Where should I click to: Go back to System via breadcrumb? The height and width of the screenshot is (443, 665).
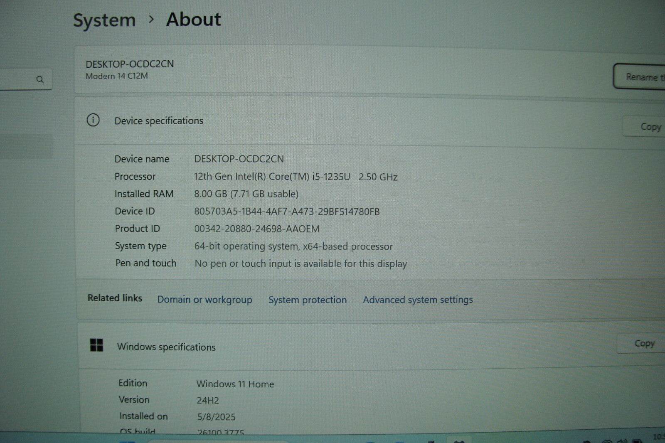click(104, 20)
